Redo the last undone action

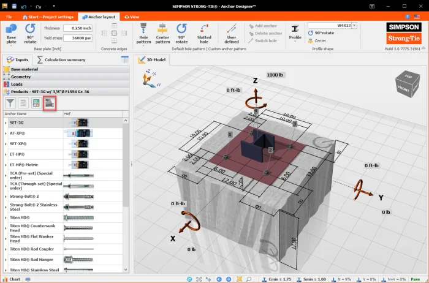click(x=38, y=6)
